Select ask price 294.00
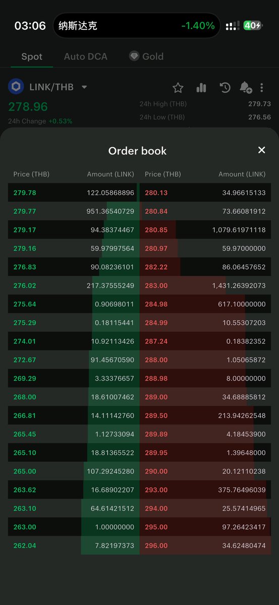 [x=156, y=508]
